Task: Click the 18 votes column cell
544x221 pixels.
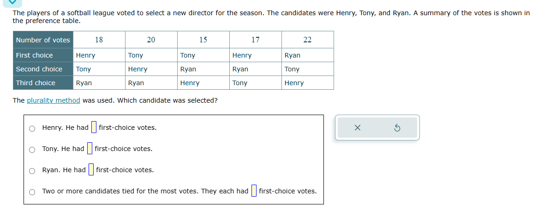Action: click(99, 40)
